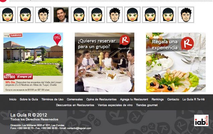Select the rightmost bearded male avatar
The image size is (213, 134).
click(x=187, y=15)
